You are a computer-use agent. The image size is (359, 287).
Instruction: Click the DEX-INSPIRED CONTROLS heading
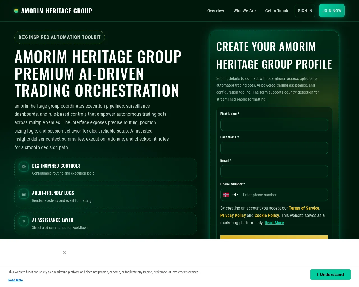[56, 166]
